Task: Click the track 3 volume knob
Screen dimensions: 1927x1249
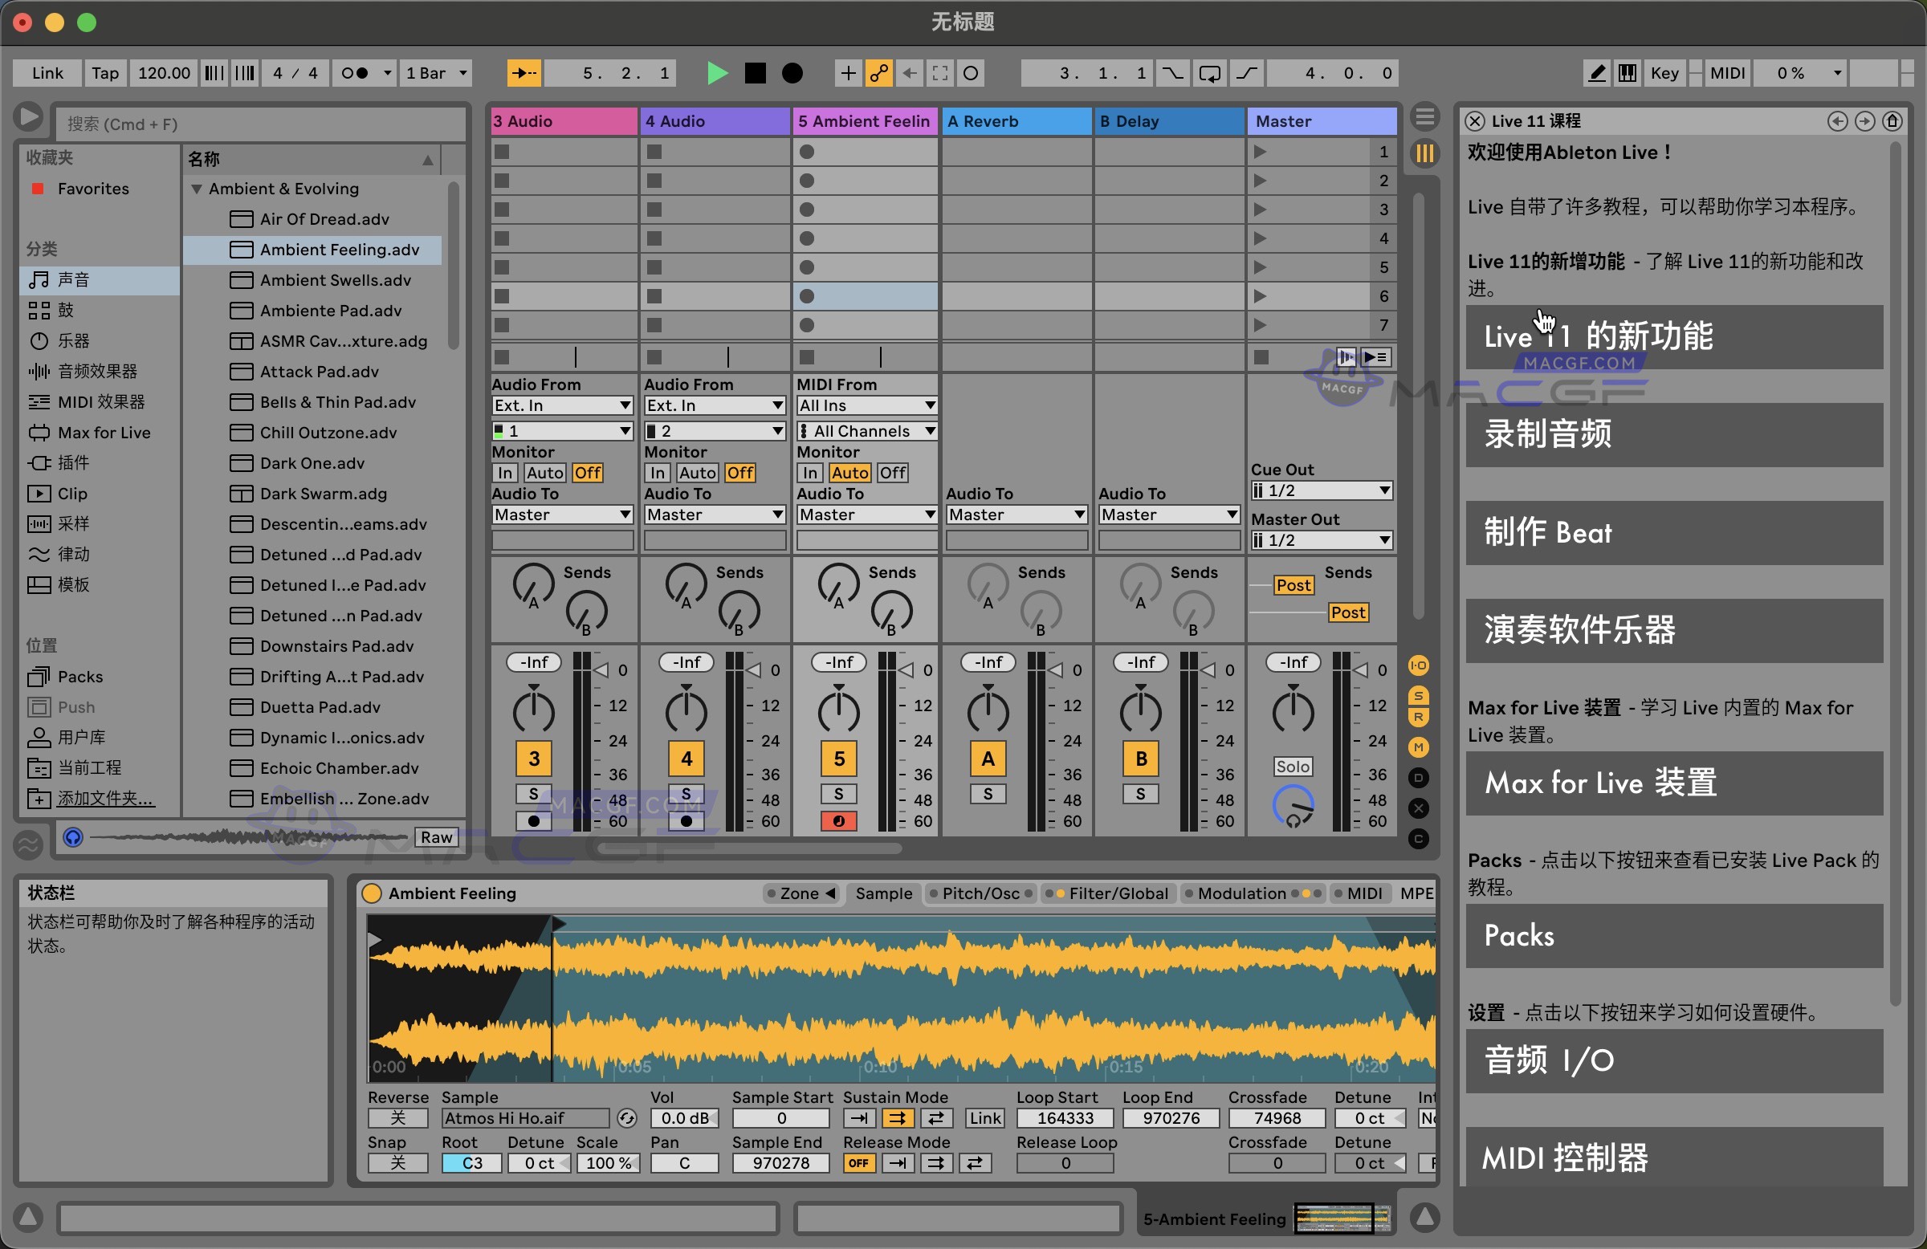Action: (534, 710)
